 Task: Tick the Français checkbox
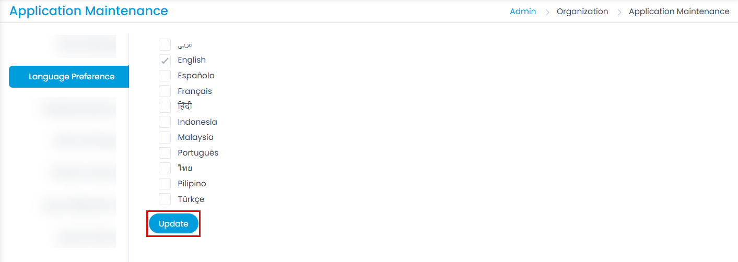click(x=165, y=91)
